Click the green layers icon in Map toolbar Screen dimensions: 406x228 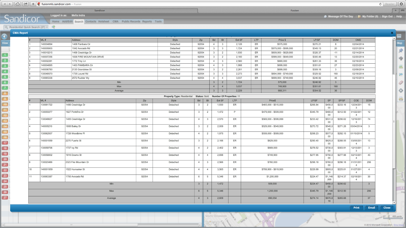pos(401,67)
